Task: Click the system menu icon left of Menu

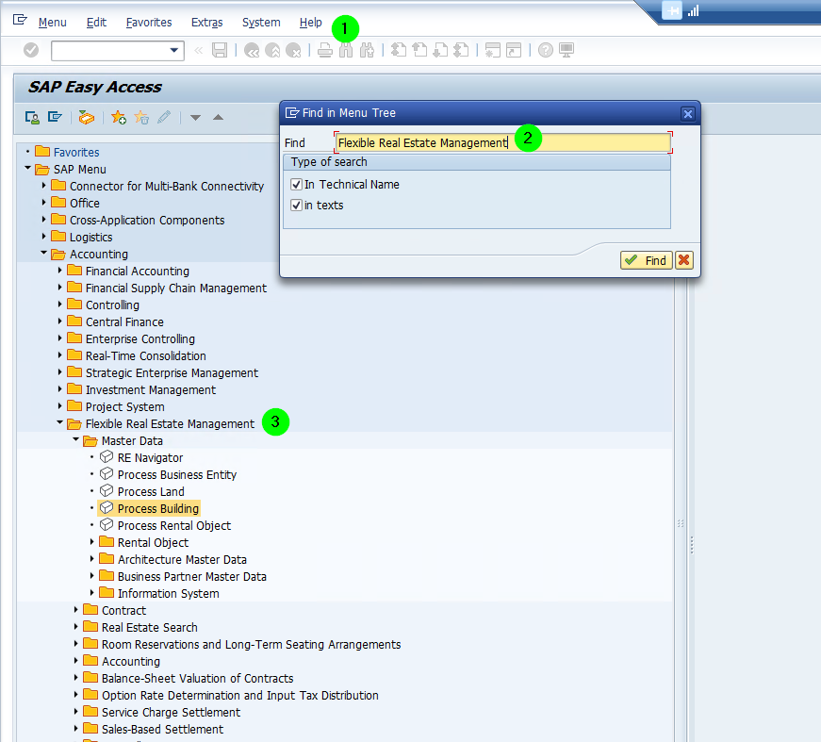Action: (20, 21)
